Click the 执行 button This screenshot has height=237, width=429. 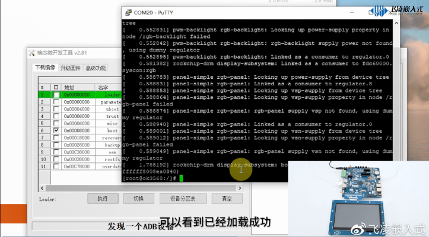103,198
